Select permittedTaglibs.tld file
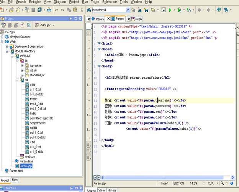This screenshot has width=239, height=192. pyautogui.click(x=41, y=118)
